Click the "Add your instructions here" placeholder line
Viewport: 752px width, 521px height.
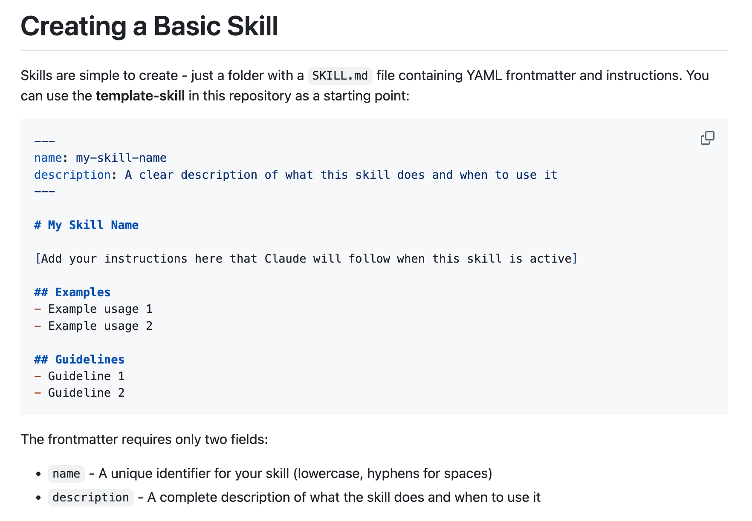point(306,259)
